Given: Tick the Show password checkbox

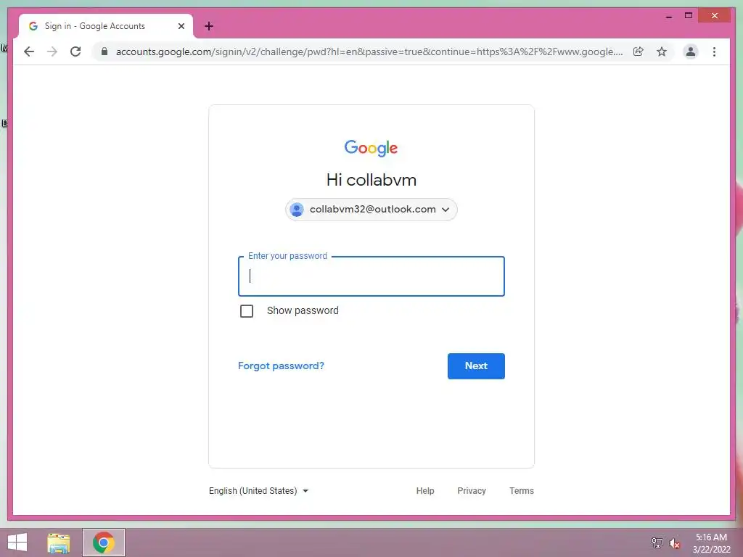Looking at the screenshot, I should (x=247, y=311).
